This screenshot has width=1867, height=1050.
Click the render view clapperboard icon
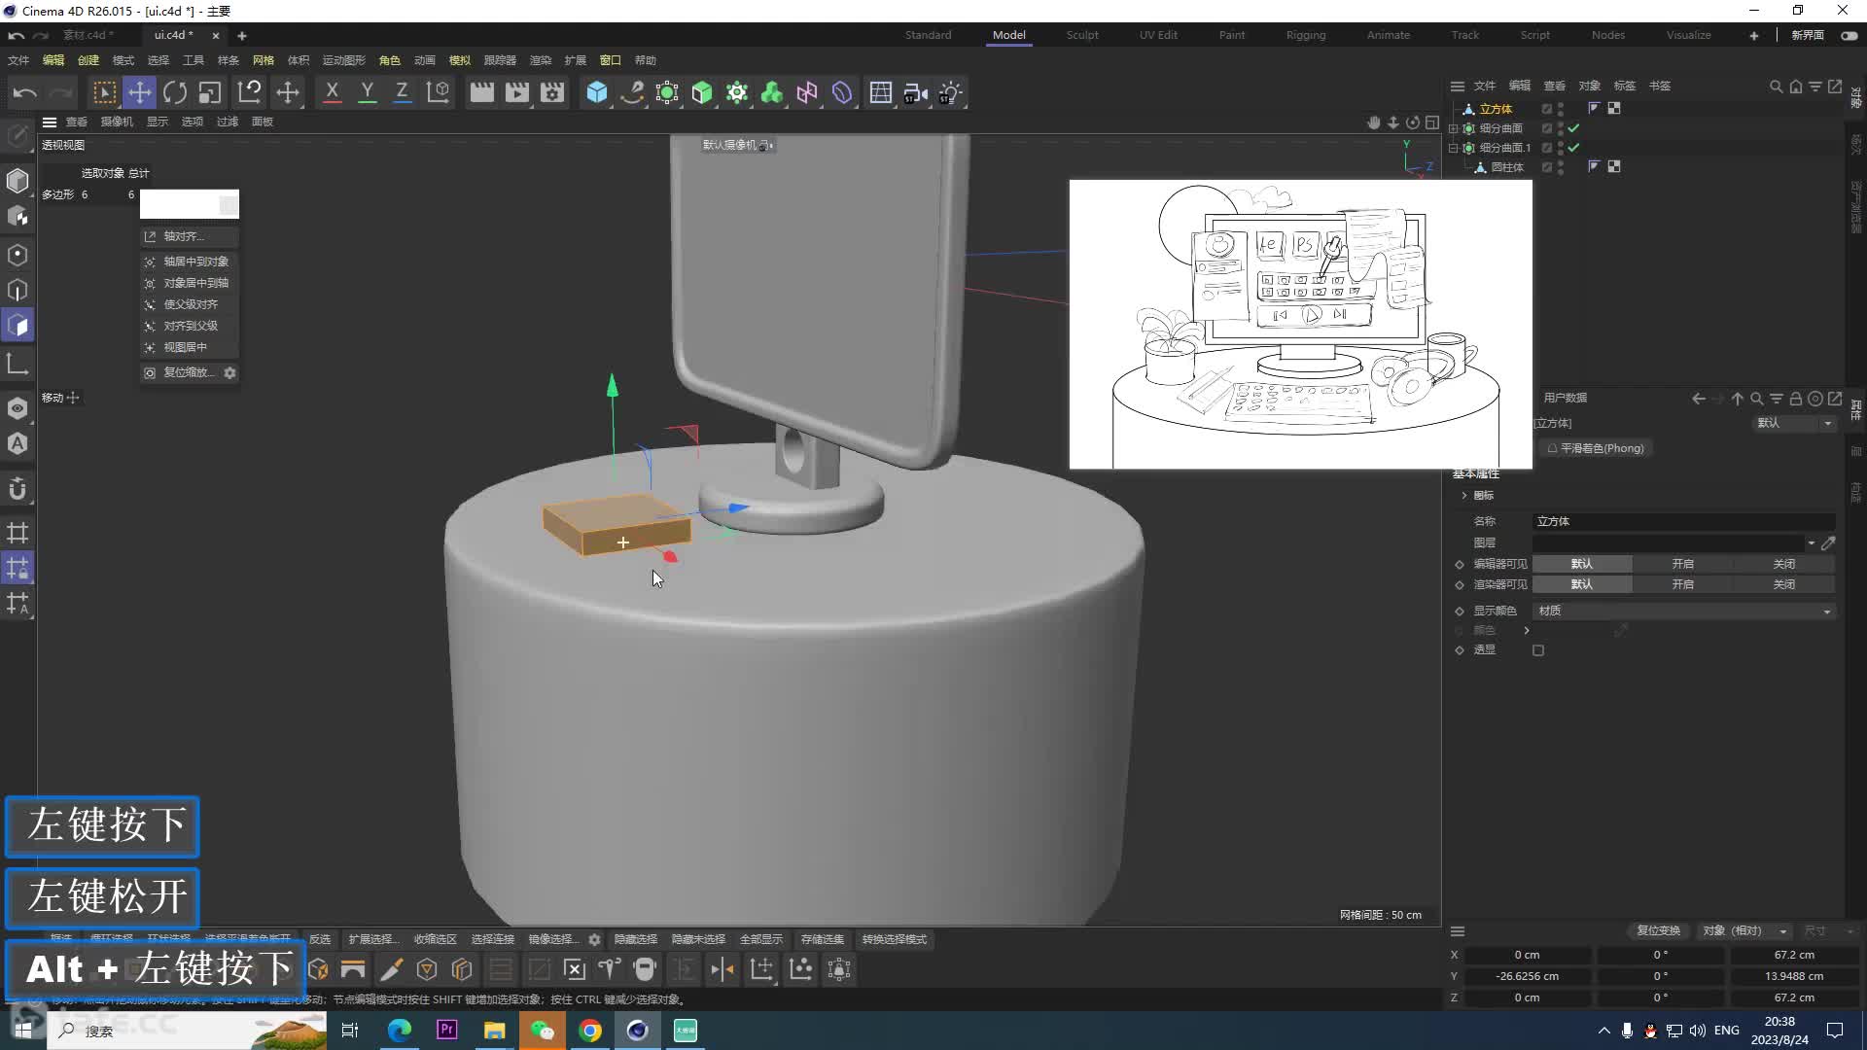coord(481,92)
